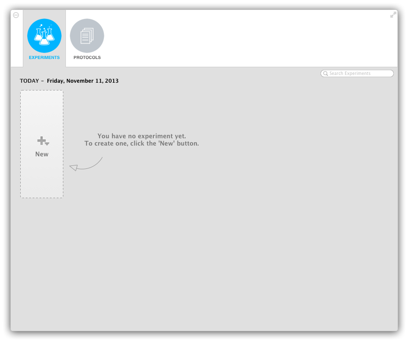Click the 'You have no experiment yet.' message
Screen dimensions: 408x342
(142, 136)
